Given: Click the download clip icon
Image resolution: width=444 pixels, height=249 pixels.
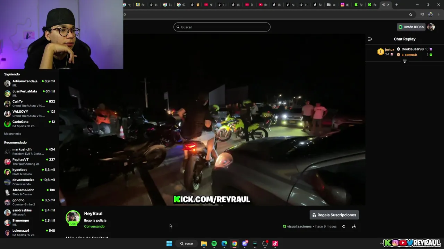Looking at the screenshot, I should (x=354, y=227).
